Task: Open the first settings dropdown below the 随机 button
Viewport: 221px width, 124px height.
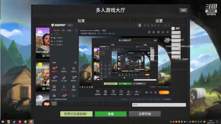Action: (x=176, y=33)
